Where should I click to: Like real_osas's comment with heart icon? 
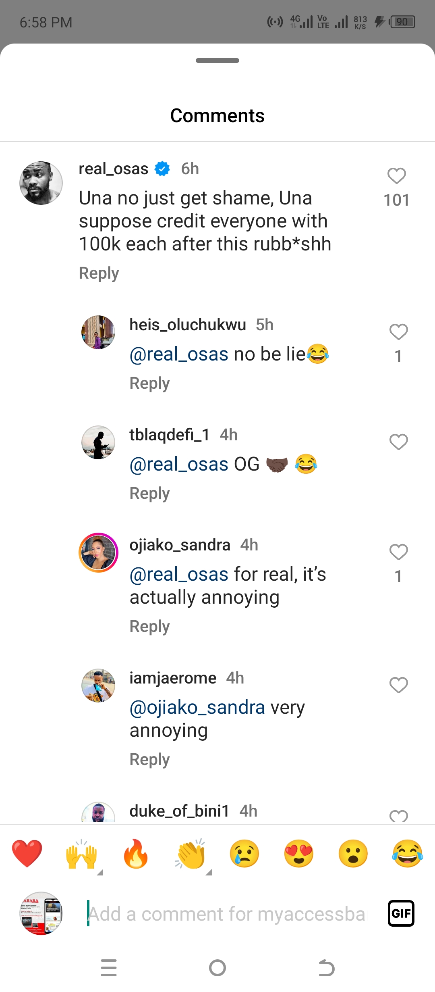tap(396, 176)
